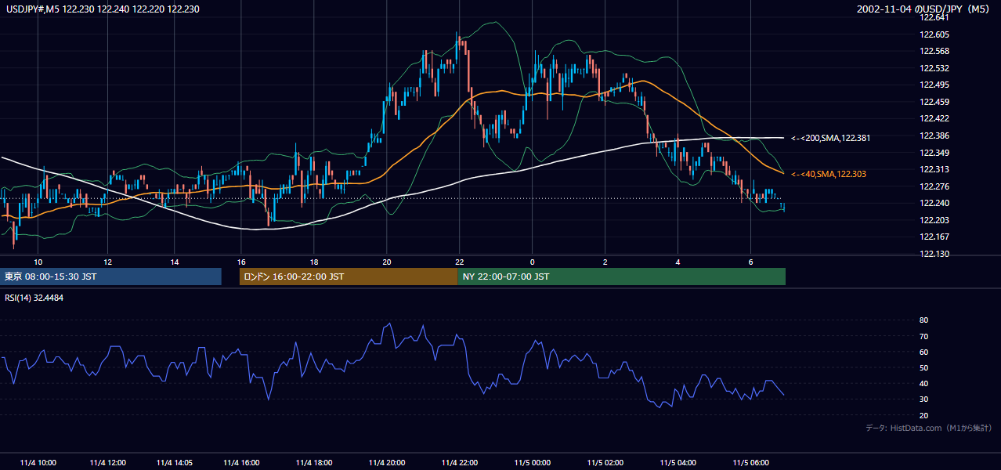Click hour marker 0 under the price chart
Viewport: 1001px width, 470px height.
[532, 262]
